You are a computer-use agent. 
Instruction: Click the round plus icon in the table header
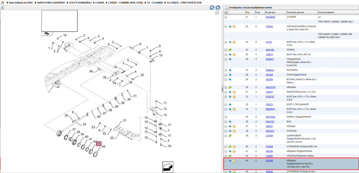[x=226, y=12]
